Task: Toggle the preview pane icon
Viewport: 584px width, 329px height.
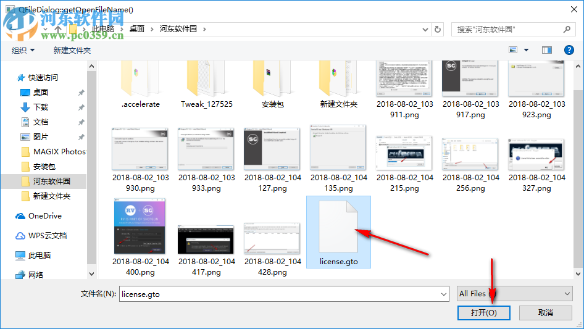Action: pos(547,50)
